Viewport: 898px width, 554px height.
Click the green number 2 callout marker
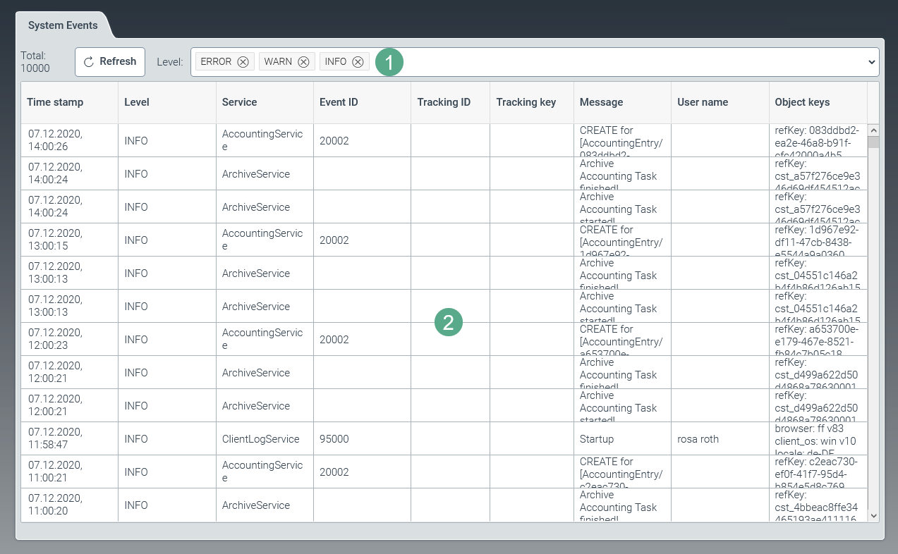tap(448, 323)
